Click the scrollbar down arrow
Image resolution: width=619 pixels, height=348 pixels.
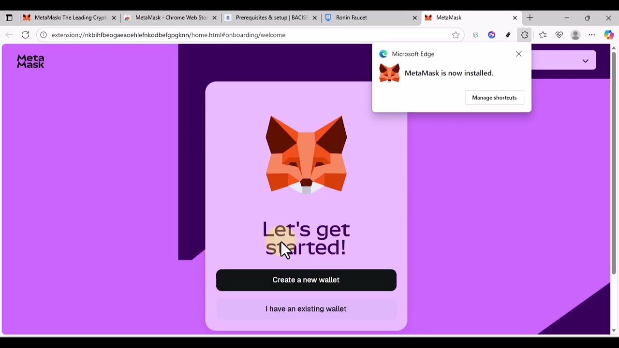(614, 331)
